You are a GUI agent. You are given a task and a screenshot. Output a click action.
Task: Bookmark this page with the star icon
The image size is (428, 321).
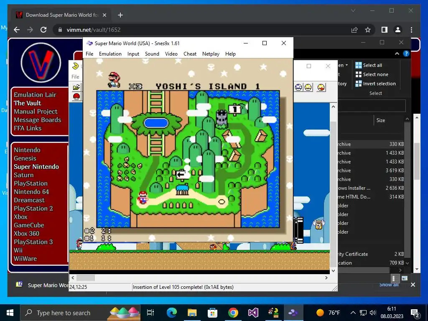(x=368, y=30)
